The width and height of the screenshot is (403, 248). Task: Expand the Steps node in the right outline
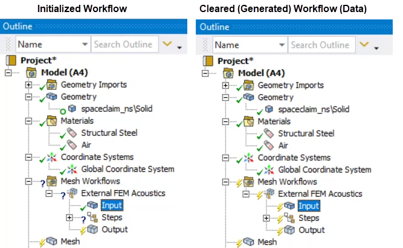[266, 218]
